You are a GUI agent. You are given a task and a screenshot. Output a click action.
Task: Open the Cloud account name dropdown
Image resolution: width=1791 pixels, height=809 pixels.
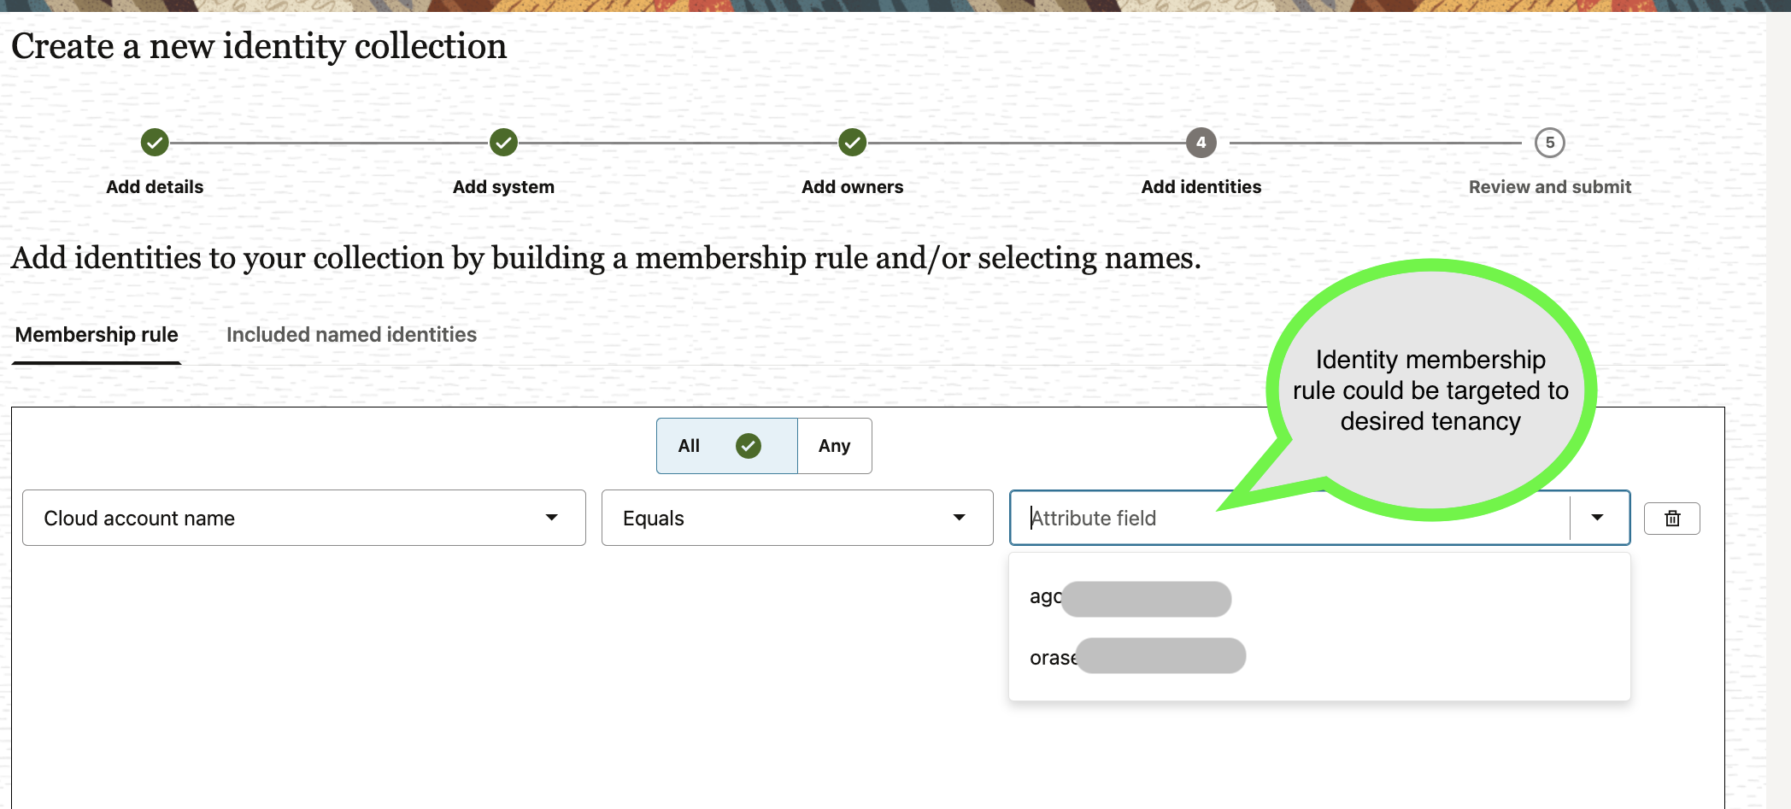[x=303, y=518]
